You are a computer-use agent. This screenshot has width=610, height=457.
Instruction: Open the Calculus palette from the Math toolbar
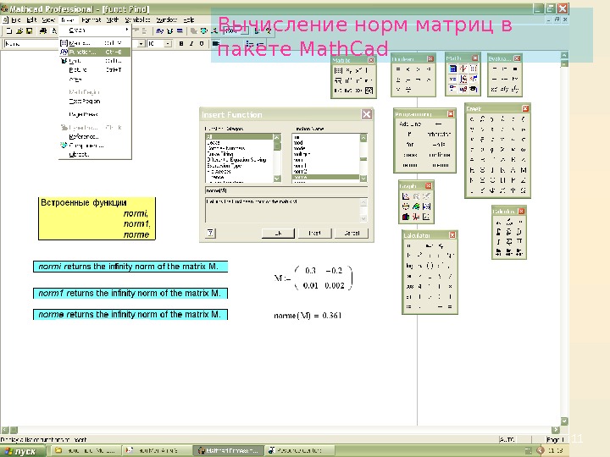click(463, 79)
